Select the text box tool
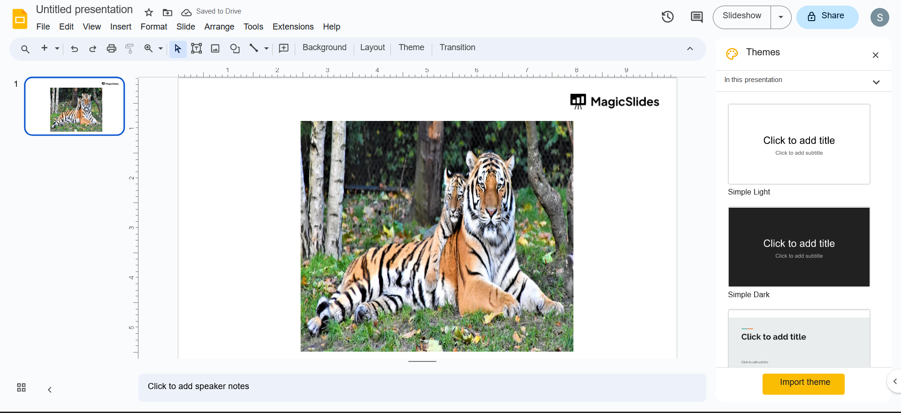Screen dimensions: 901x413 (x=197, y=48)
